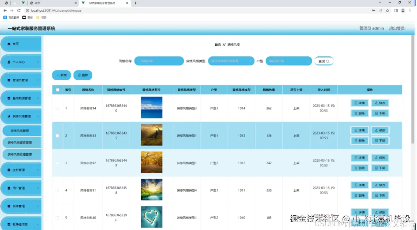Image resolution: width=417 pixels, height=230 pixels.
Task: Open a new browser tab with plus icon
Action: tap(135, 3)
